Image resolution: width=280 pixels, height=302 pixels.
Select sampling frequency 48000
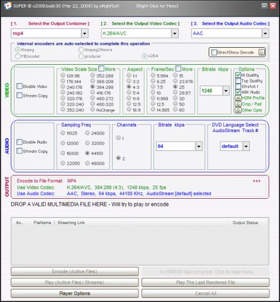[87, 163]
